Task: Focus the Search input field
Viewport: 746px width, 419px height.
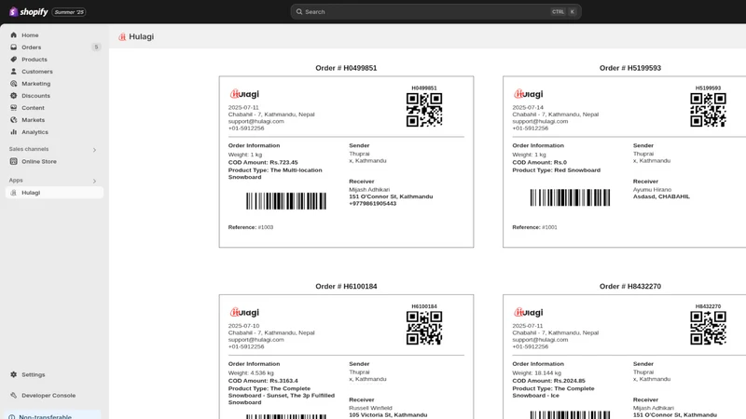Action: tap(435, 12)
